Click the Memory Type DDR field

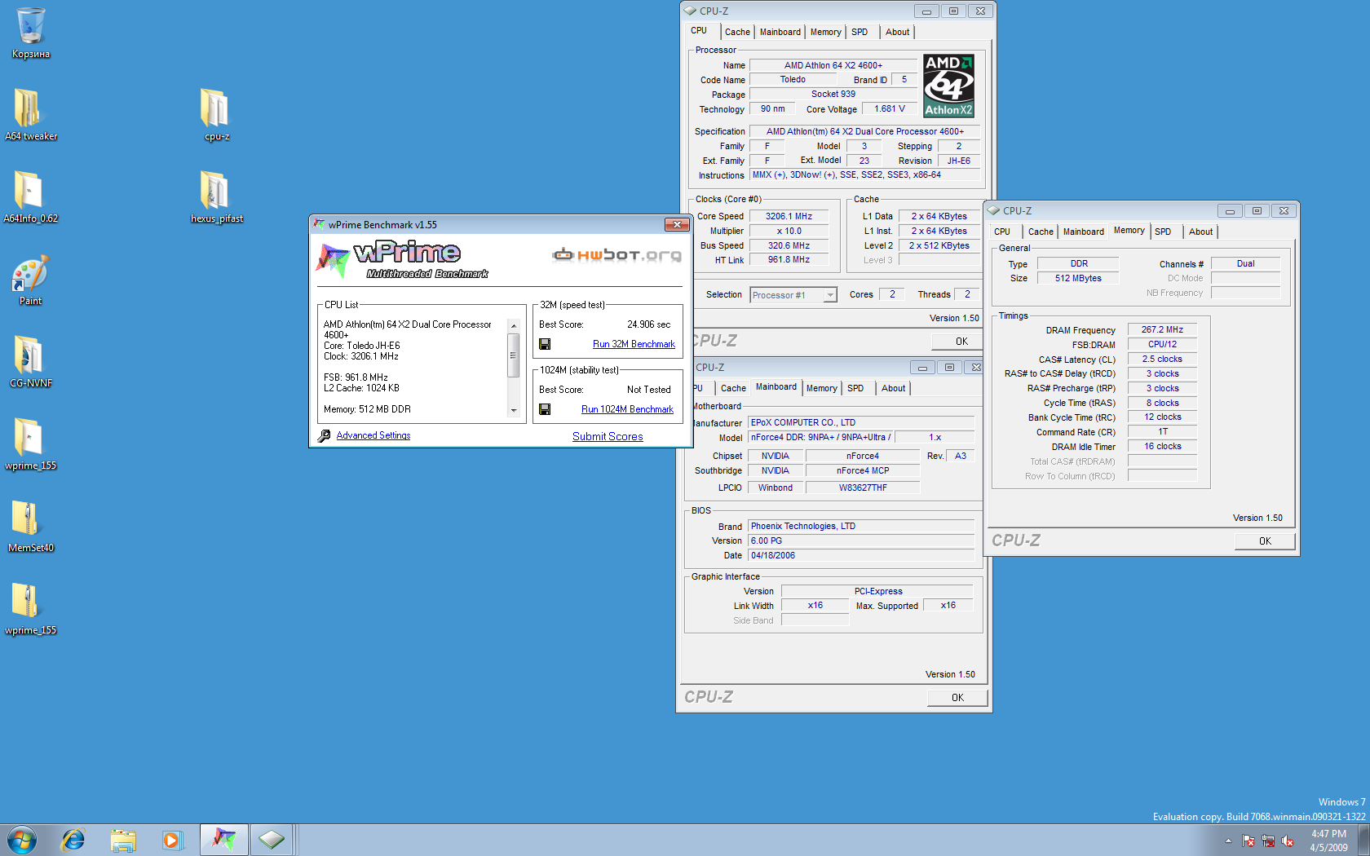tap(1078, 264)
